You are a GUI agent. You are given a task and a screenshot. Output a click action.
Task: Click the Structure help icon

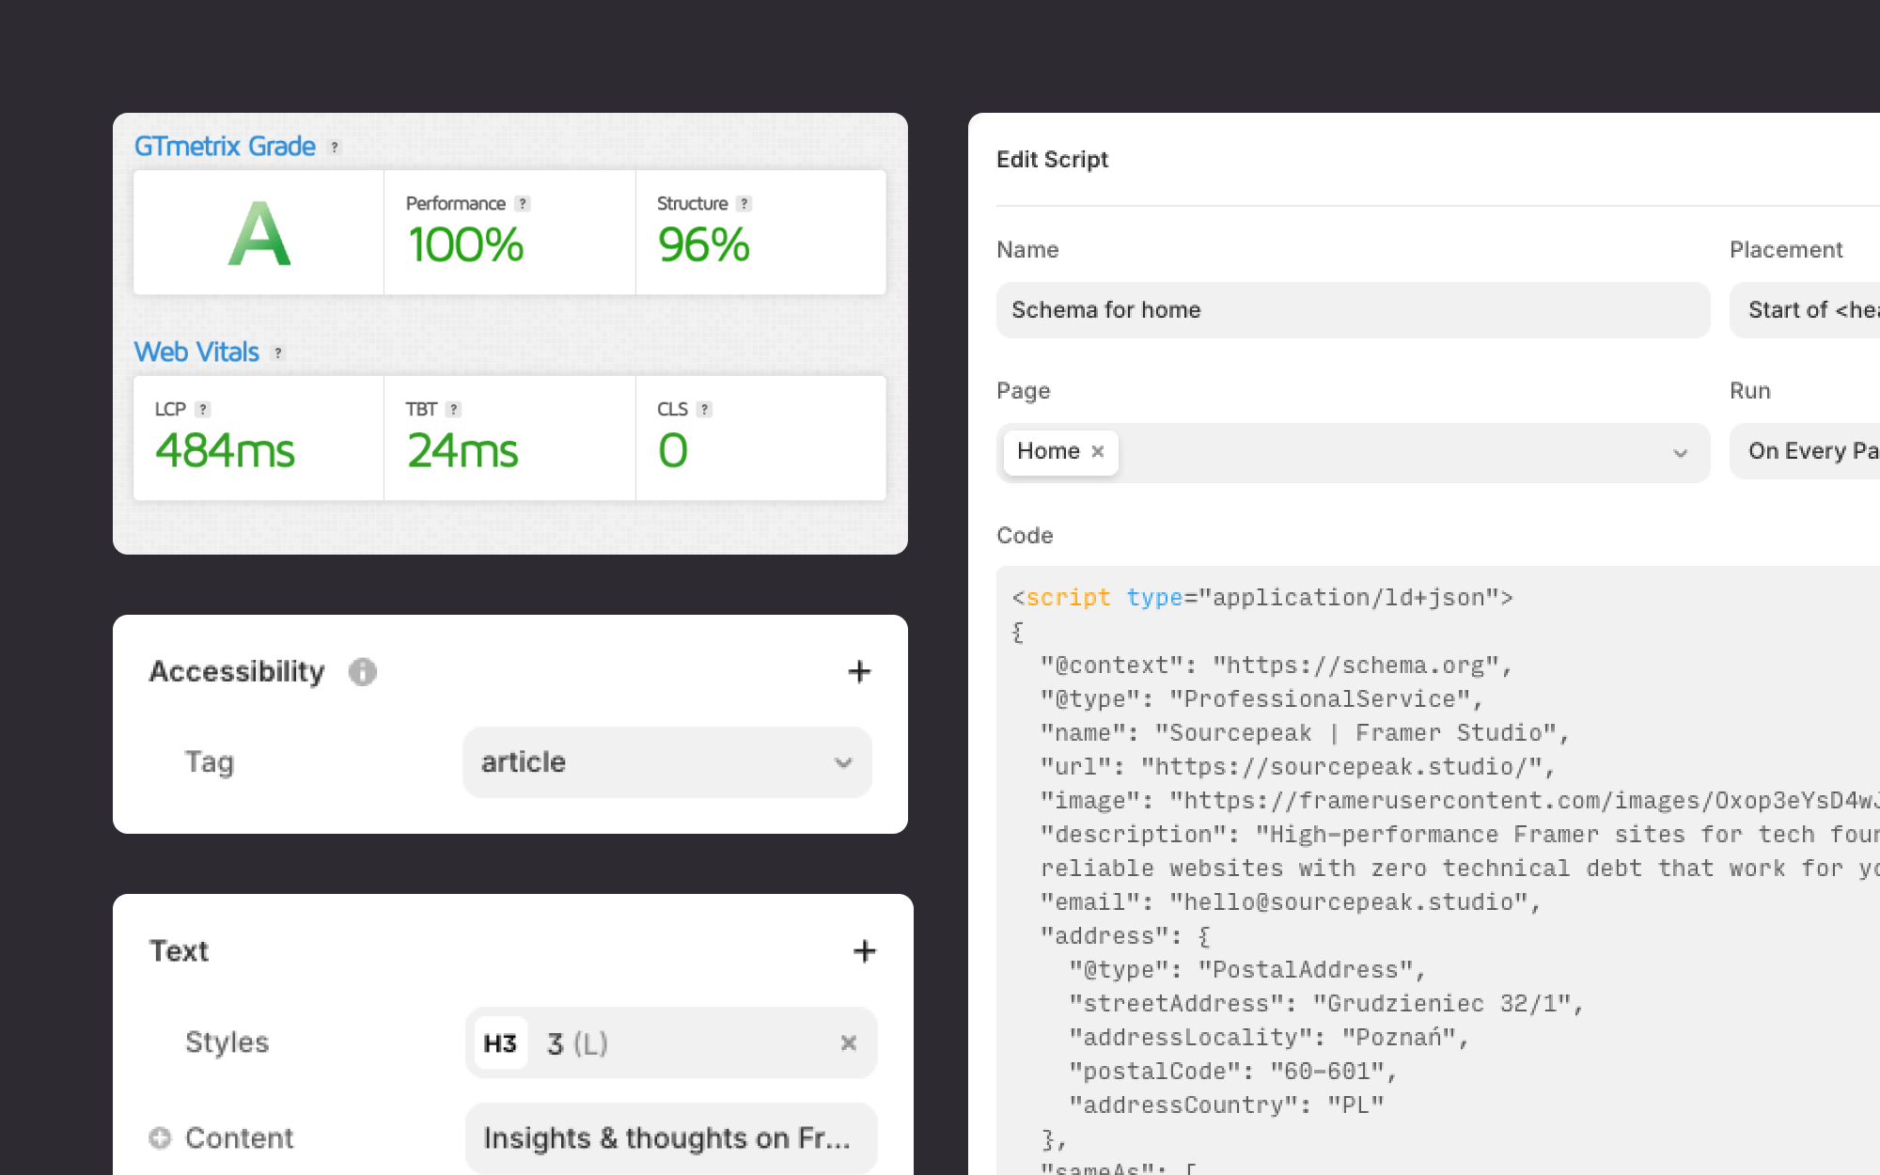pos(744,204)
